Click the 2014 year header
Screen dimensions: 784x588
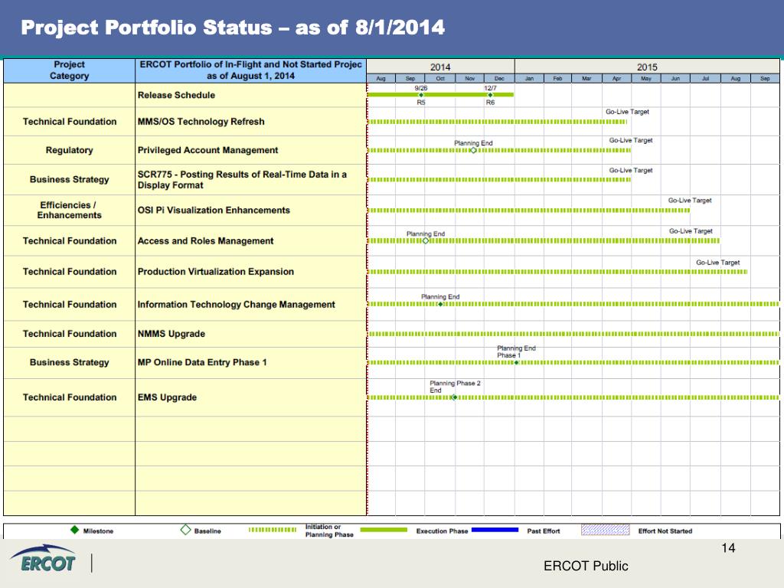tap(440, 67)
